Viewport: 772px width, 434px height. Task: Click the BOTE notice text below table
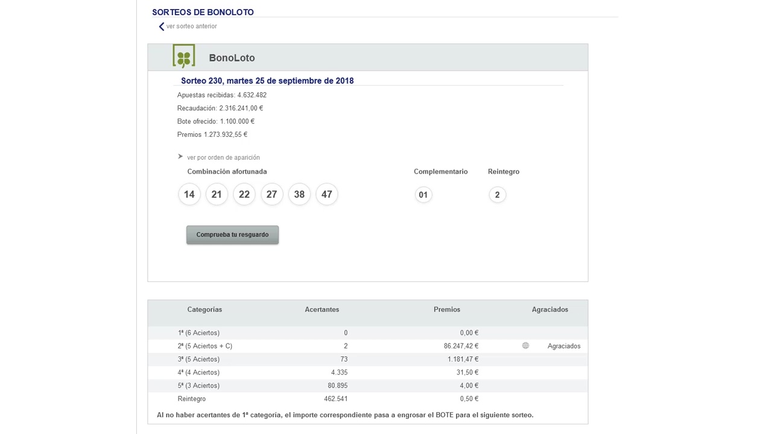pos(345,415)
